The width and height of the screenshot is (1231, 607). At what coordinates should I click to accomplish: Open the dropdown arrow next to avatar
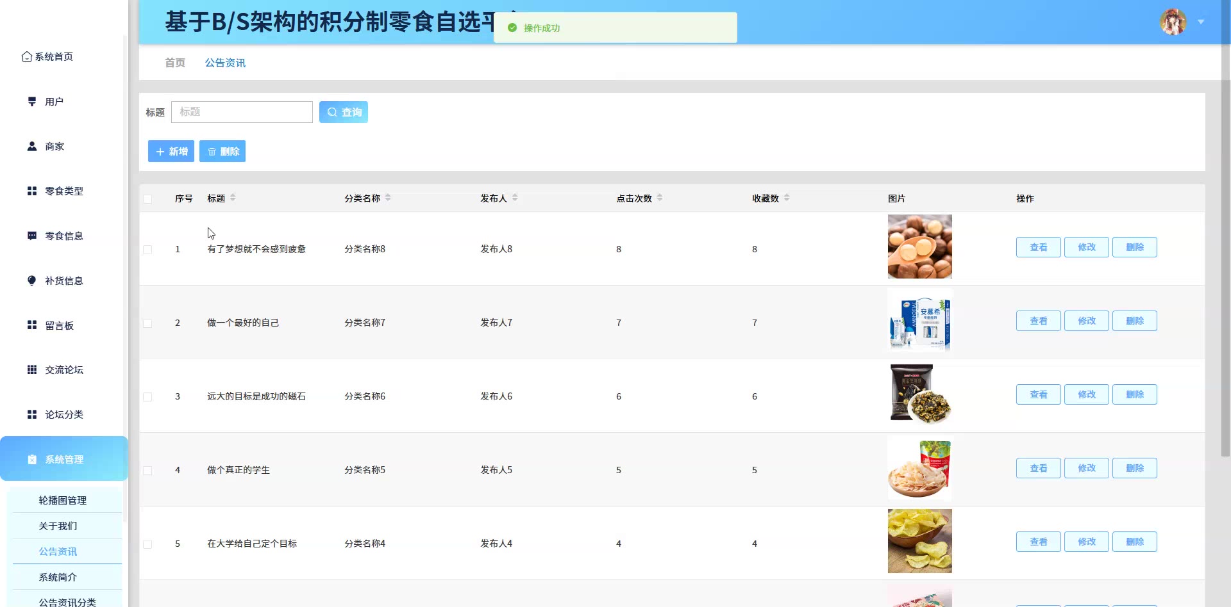[1201, 22]
